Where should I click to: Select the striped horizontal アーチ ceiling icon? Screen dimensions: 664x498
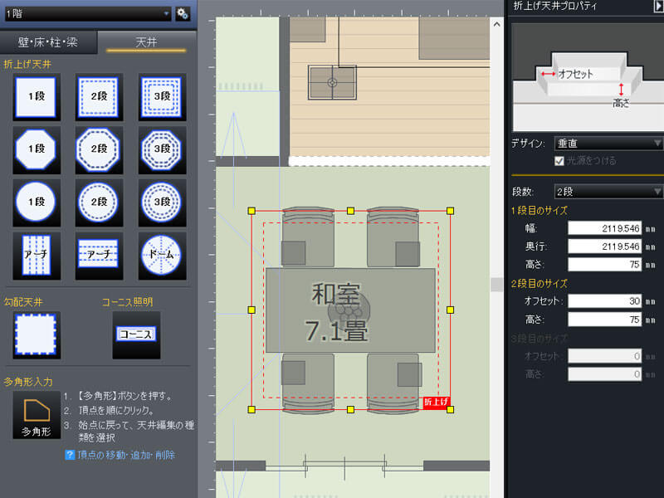click(x=99, y=256)
